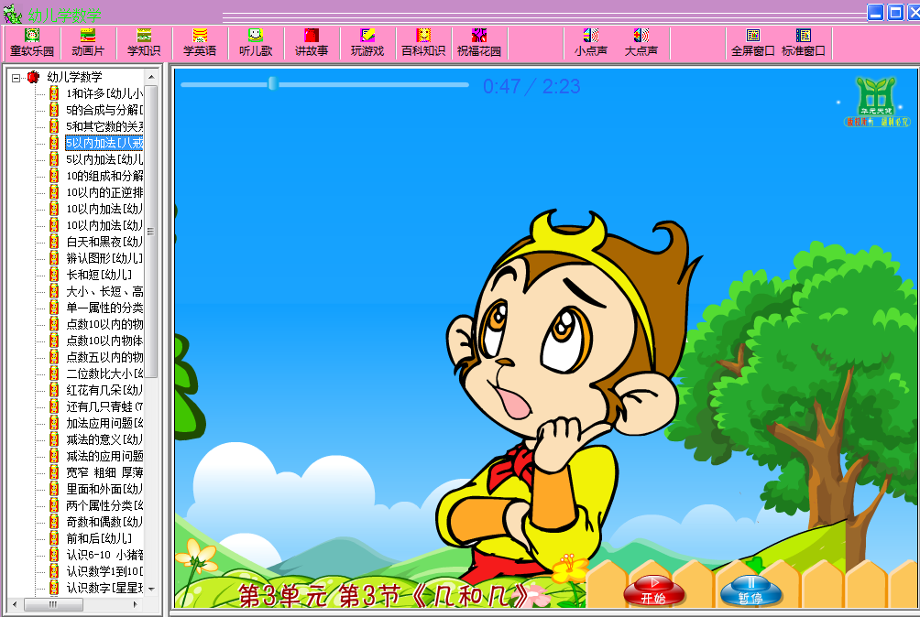This screenshot has width=920, height=617.
Task: Open lesson 红花有几朵
Action: 104,390
